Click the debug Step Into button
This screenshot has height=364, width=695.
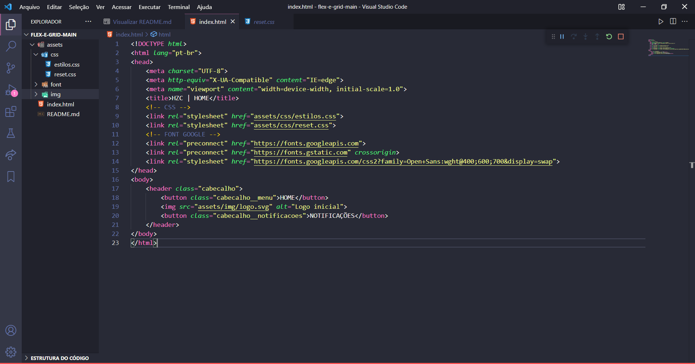click(585, 37)
